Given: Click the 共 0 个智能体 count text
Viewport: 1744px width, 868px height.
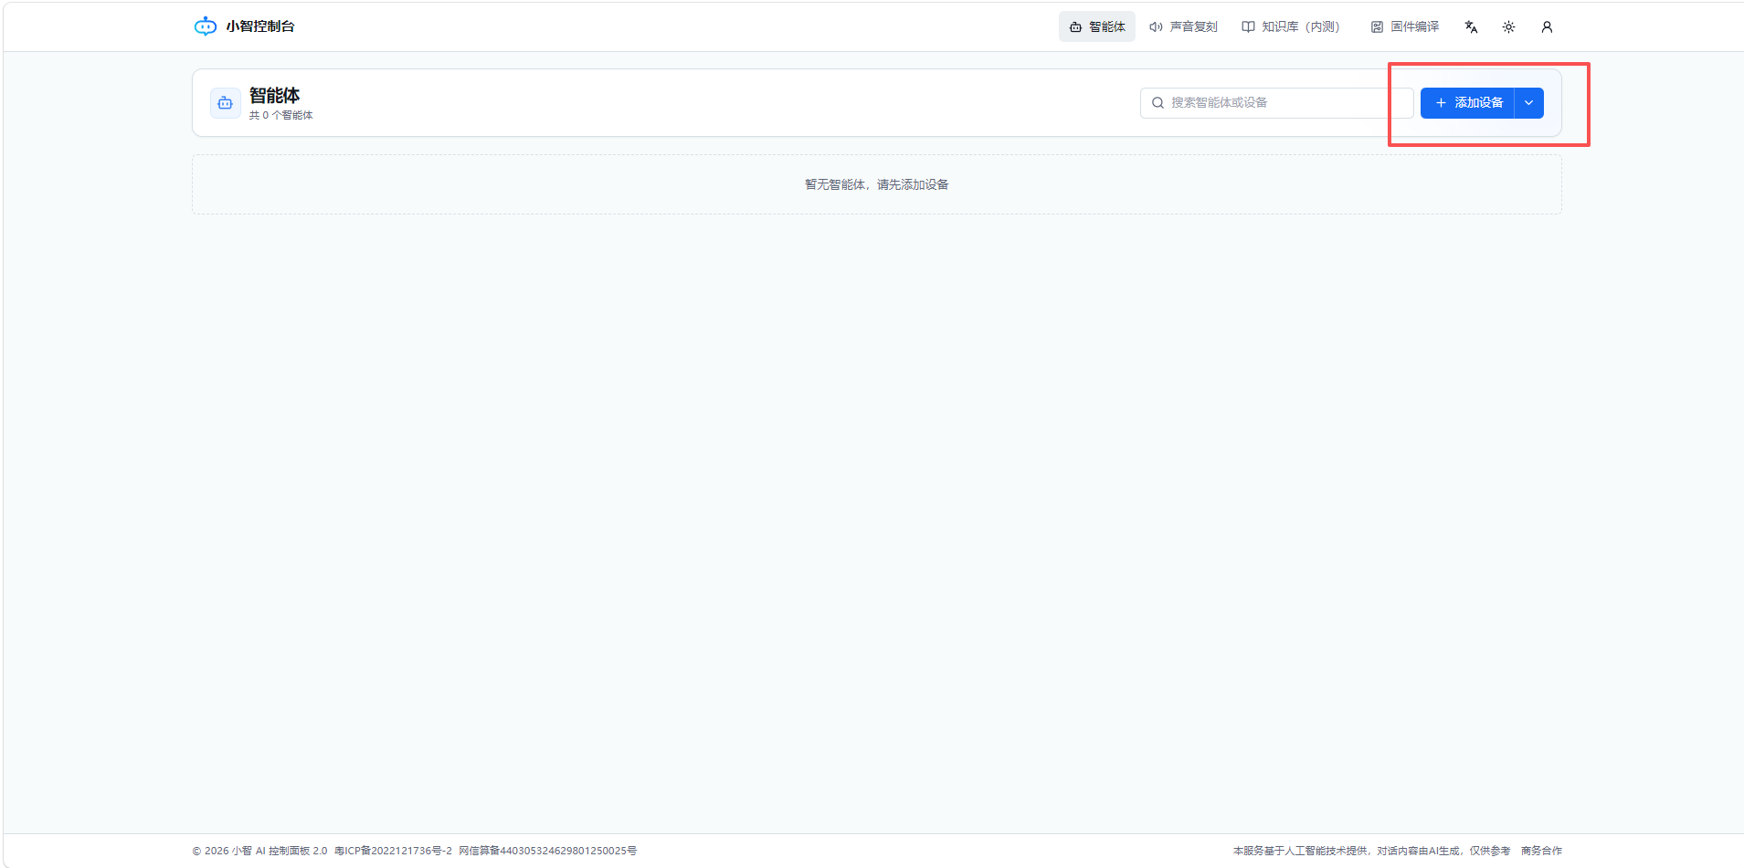Looking at the screenshot, I should [x=281, y=115].
